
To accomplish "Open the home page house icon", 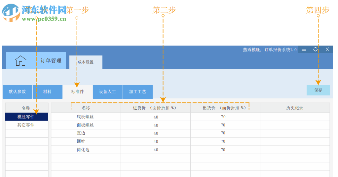I will click(x=21, y=60).
